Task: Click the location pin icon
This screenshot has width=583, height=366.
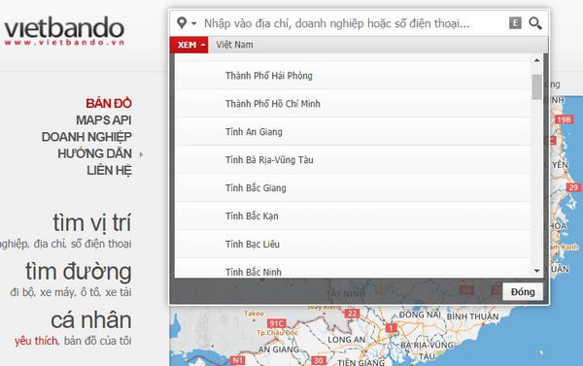Action: (182, 23)
